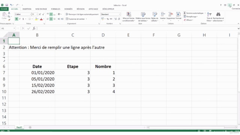Open Rechercher et sélectionner
Viewport: 240px width, 135px height.
(x=218, y=16)
